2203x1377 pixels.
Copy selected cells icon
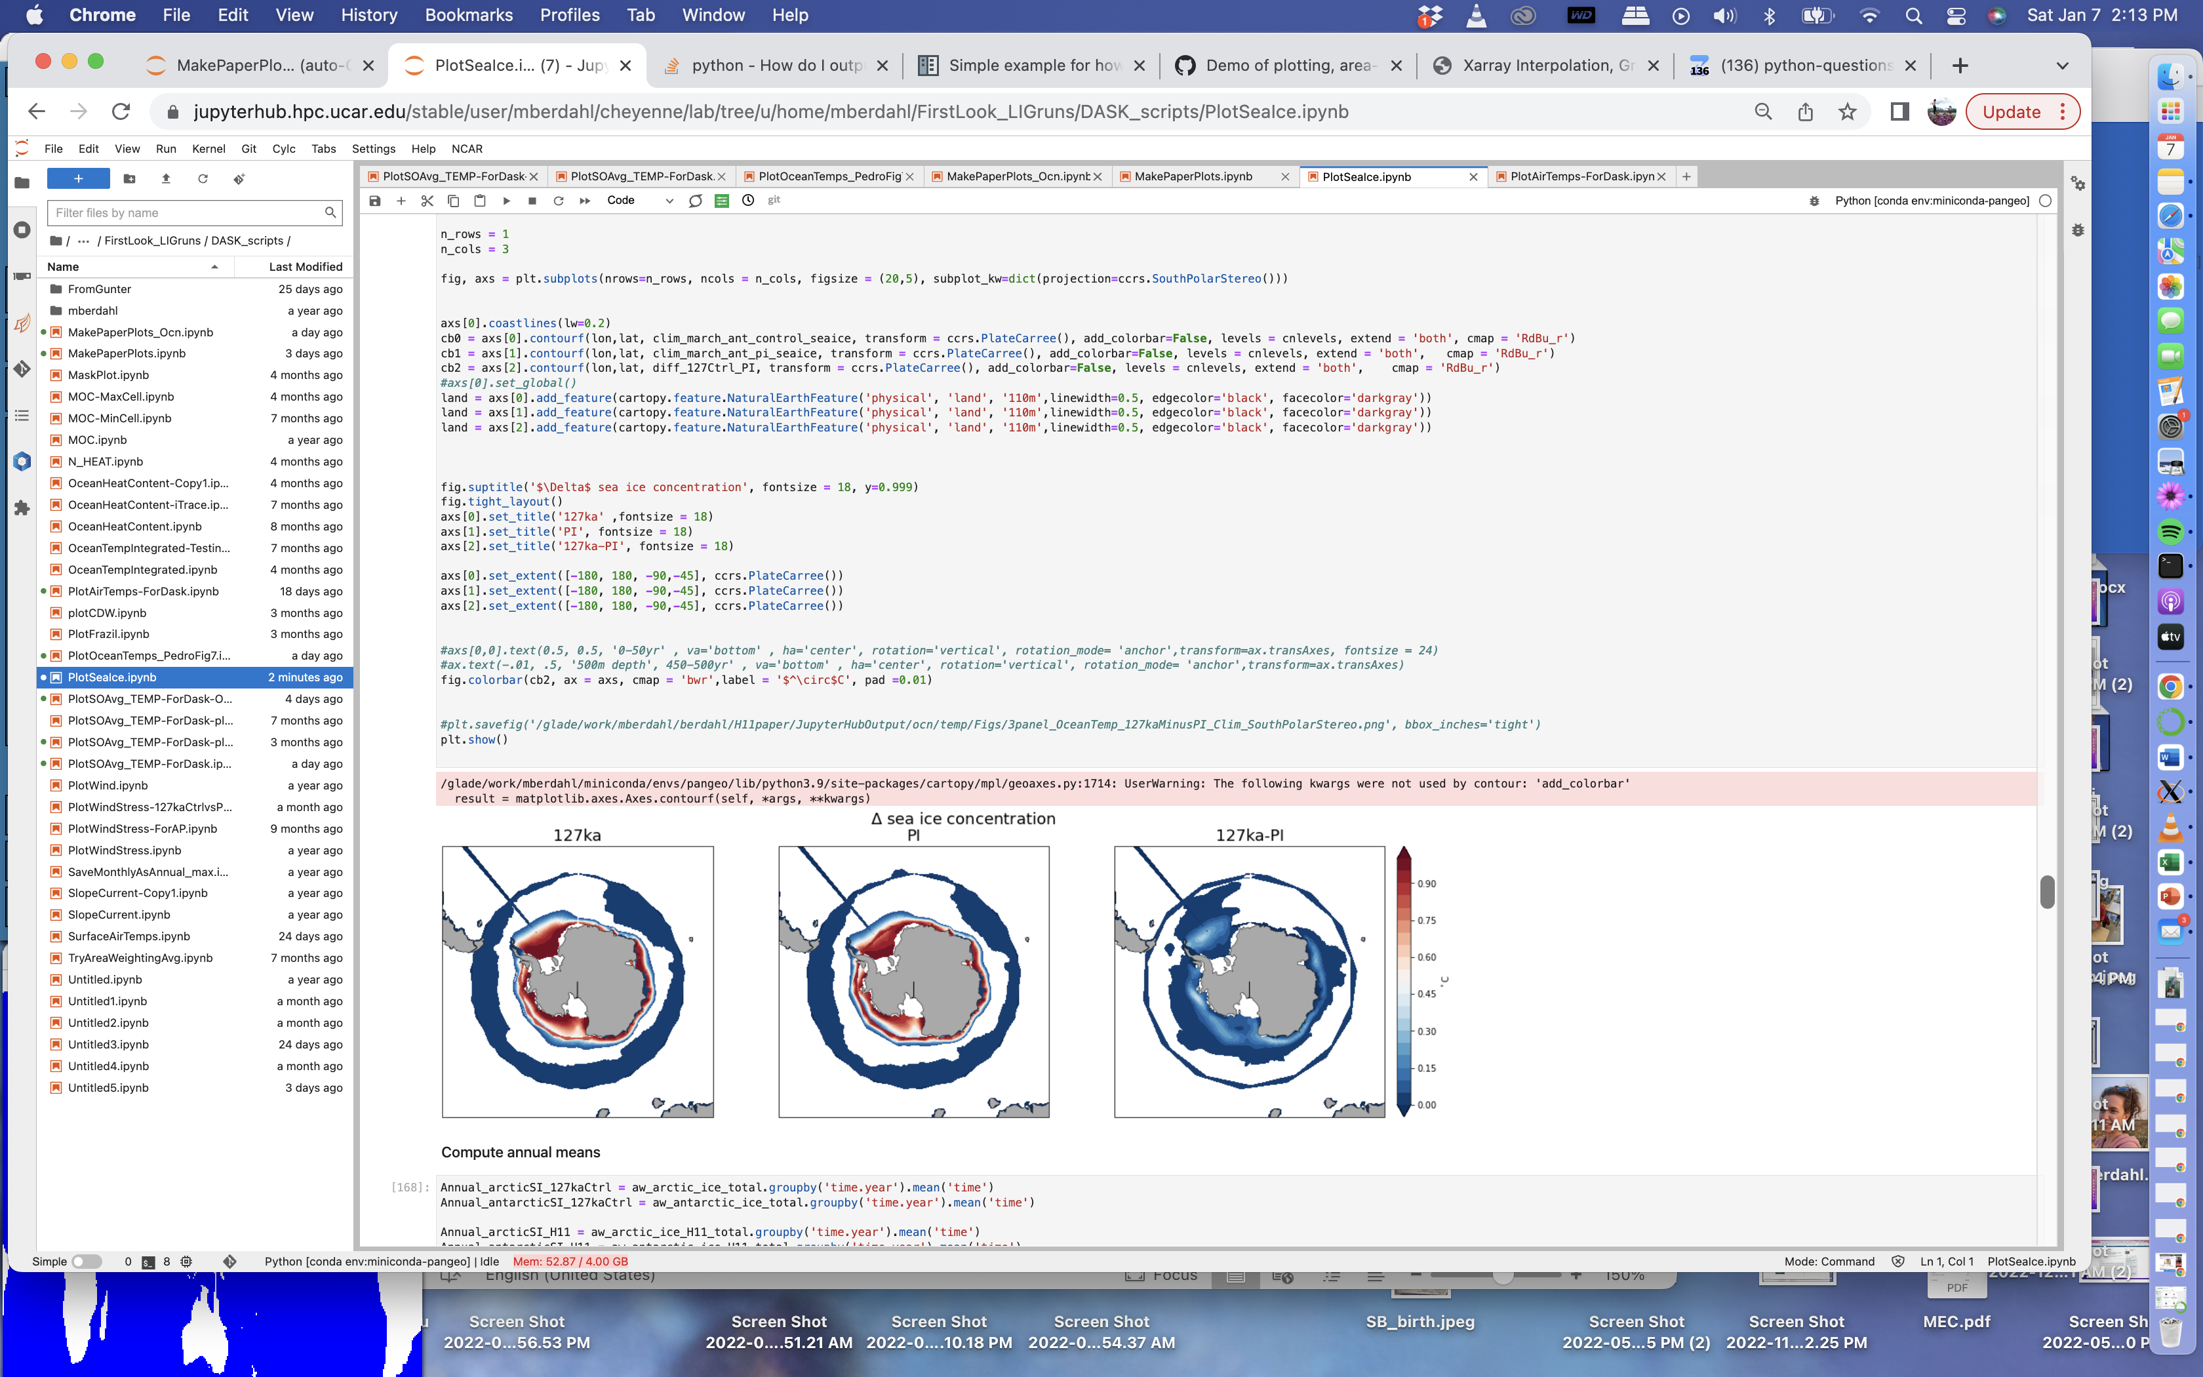click(x=453, y=201)
